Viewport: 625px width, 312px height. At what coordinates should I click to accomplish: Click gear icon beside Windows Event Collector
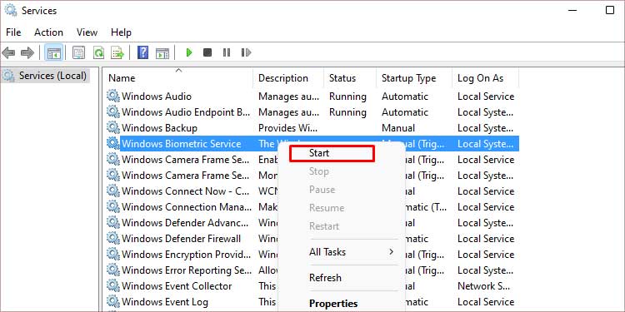pos(113,285)
